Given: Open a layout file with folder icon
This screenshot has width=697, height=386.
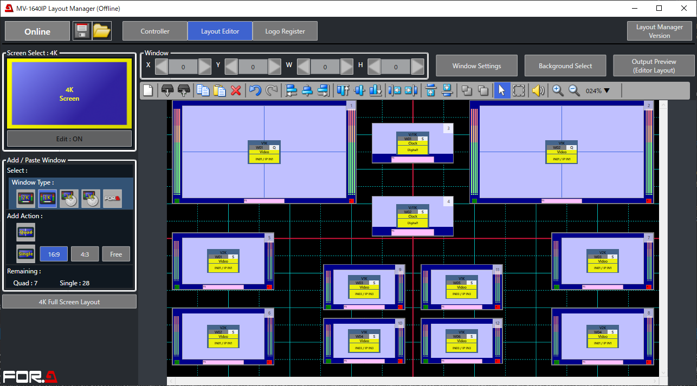Looking at the screenshot, I should (x=101, y=31).
